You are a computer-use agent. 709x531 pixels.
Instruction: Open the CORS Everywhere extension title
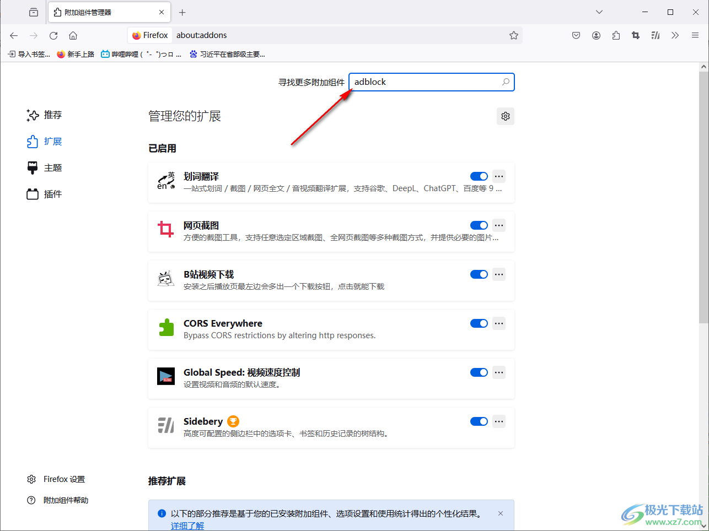[x=223, y=323]
